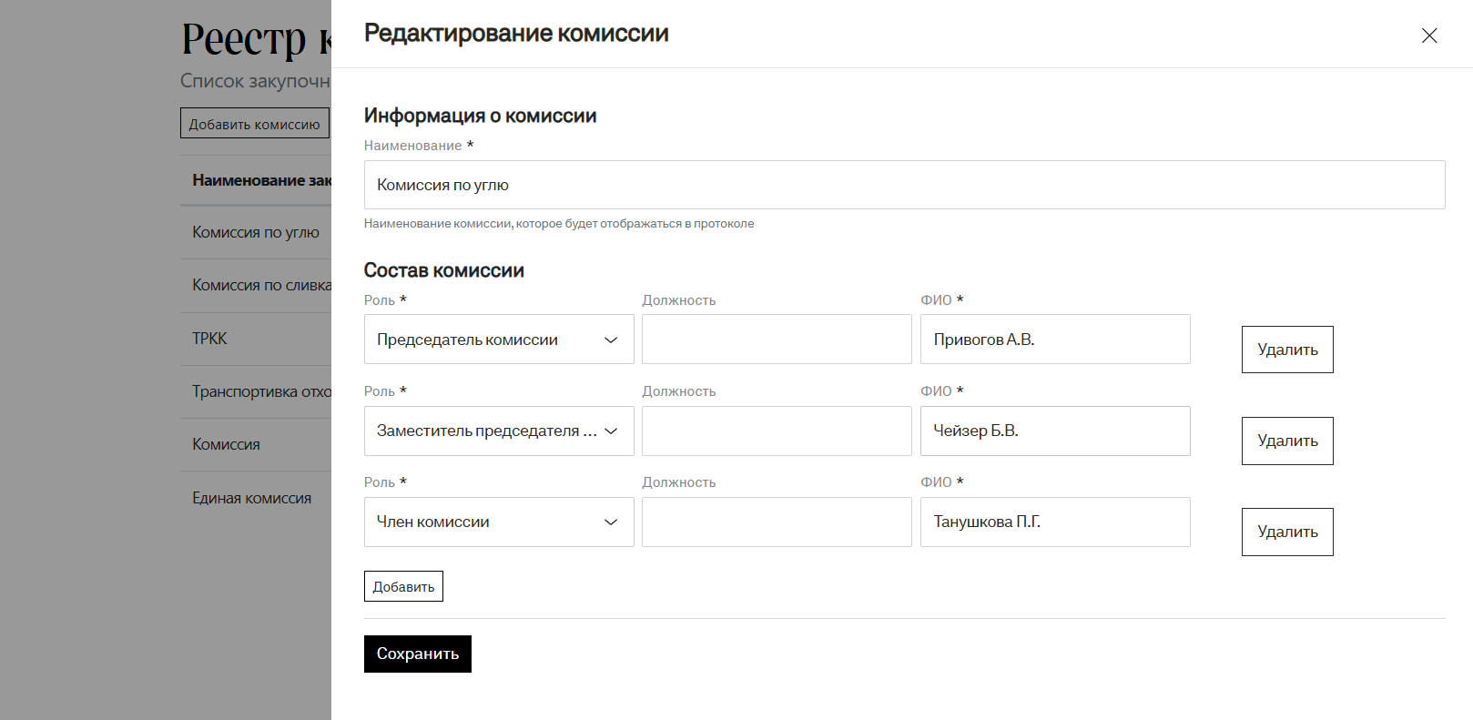Click Должность field for Танушкова П.Г.

pos(776,522)
